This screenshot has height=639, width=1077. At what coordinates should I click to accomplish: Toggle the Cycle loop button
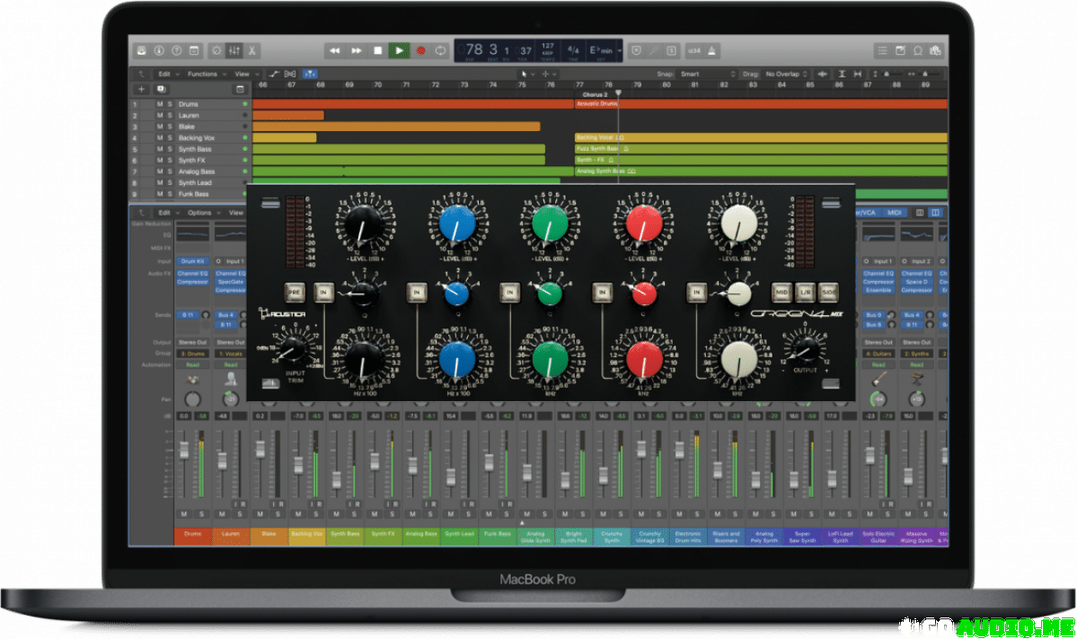tap(441, 51)
